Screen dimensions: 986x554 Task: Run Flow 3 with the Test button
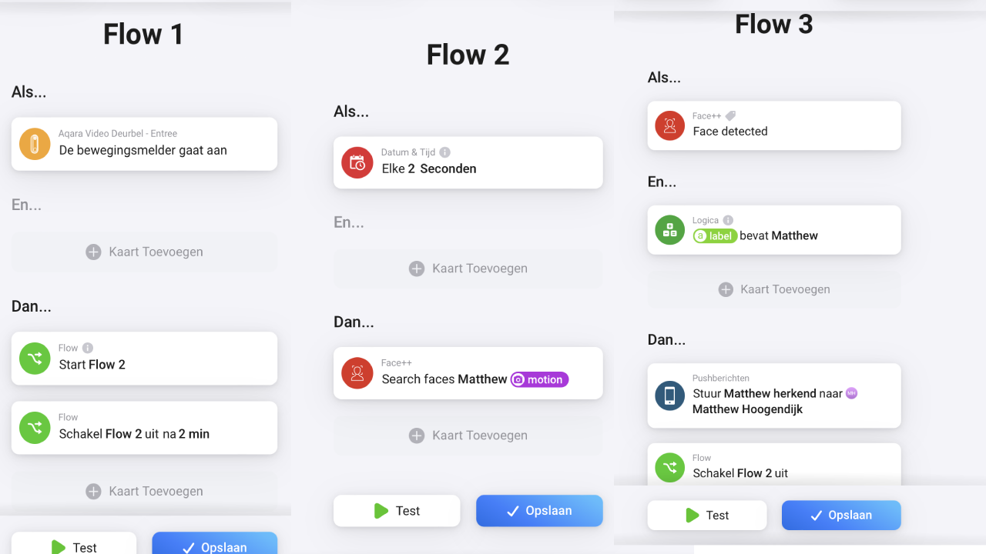707,516
